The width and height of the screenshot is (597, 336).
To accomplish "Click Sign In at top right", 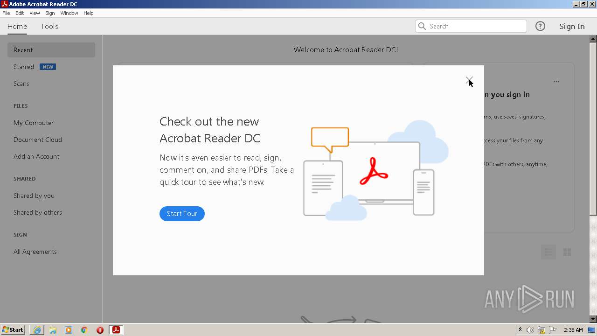I will (x=572, y=26).
